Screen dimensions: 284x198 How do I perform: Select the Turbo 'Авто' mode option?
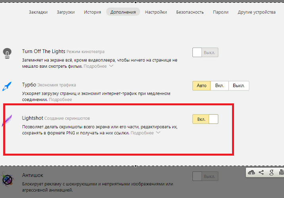coord(201,86)
